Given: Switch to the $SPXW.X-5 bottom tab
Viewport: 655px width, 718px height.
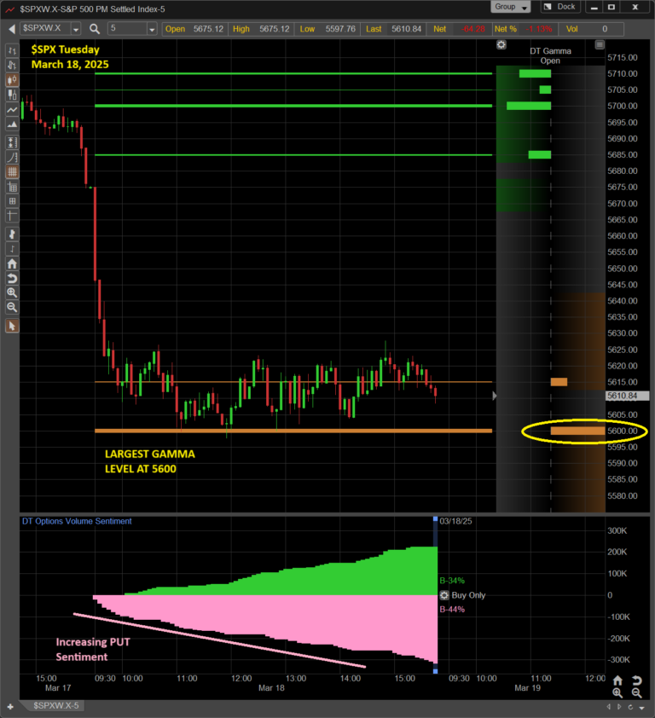Looking at the screenshot, I should [x=55, y=707].
